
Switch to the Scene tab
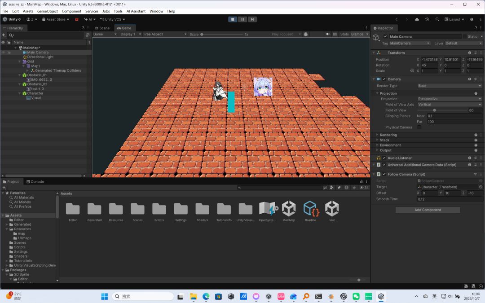[102, 28]
